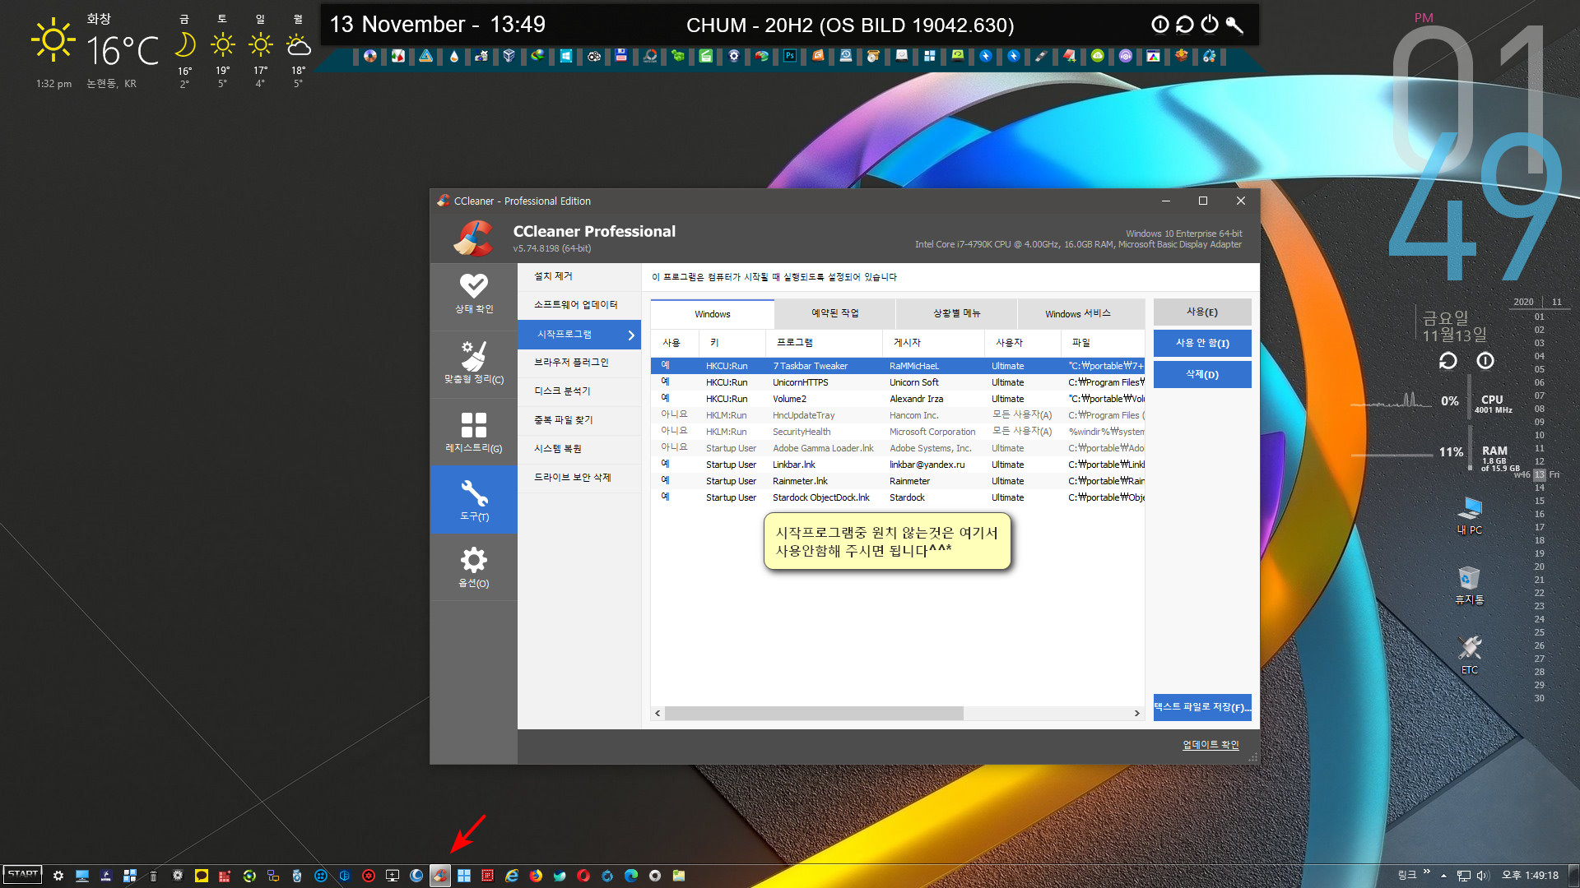1580x888 pixels.
Task: Sort by the 키 column header
Action: coord(732,343)
